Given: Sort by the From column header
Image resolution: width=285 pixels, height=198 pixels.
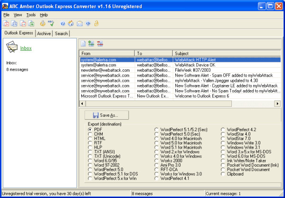Looking at the screenshot, I should pos(107,53).
